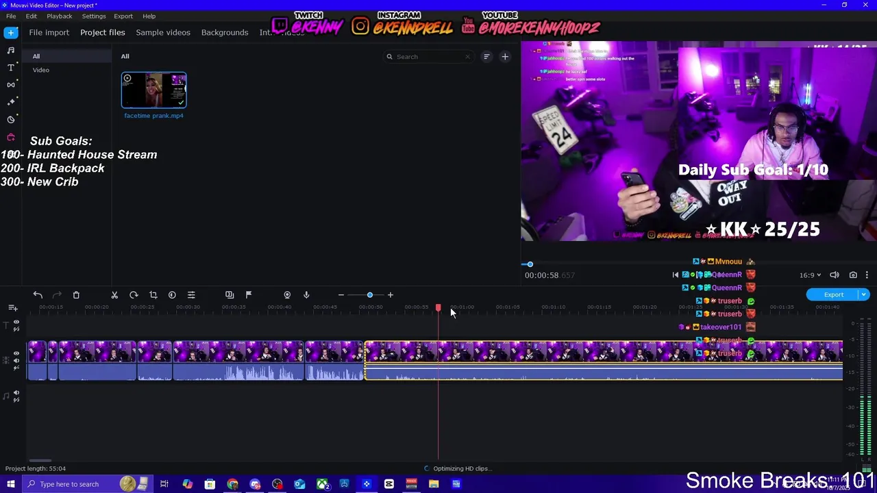This screenshot has height=493, width=877.
Task: Toggle link on the audio track
Action: click(x=16, y=400)
